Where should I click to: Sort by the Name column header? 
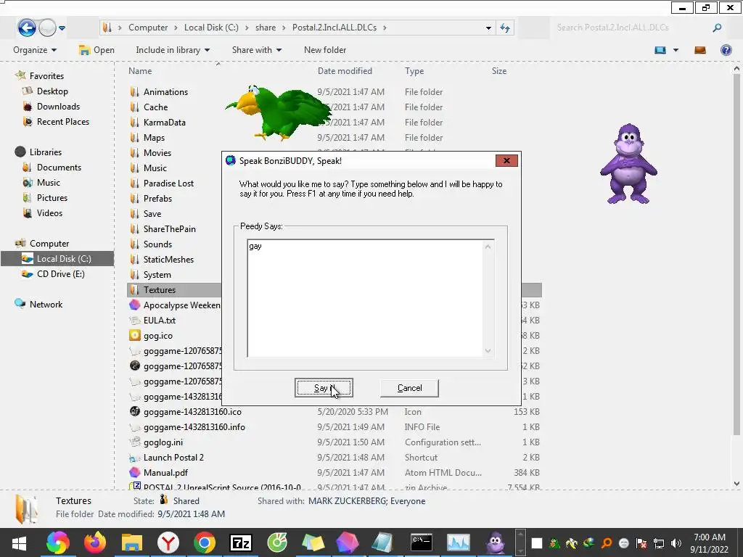pyautogui.click(x=140, y=71)
